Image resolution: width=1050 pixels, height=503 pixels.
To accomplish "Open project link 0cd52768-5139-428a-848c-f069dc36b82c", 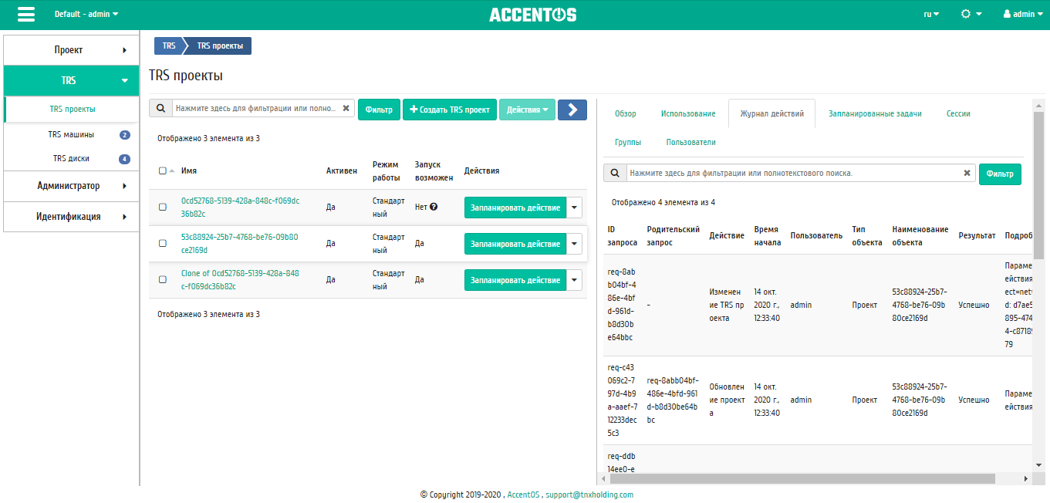I will pos(240,207).
